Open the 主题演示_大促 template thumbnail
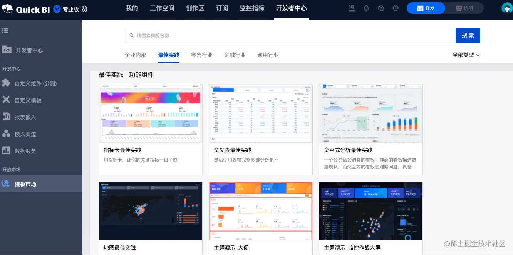This screenshot has width=513, height=255. 261,211
